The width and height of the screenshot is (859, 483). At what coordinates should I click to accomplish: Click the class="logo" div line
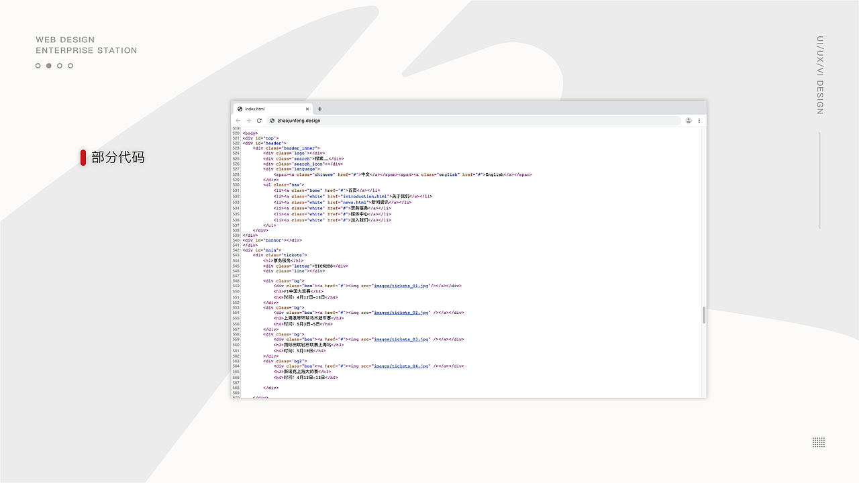tap(294, 153)
